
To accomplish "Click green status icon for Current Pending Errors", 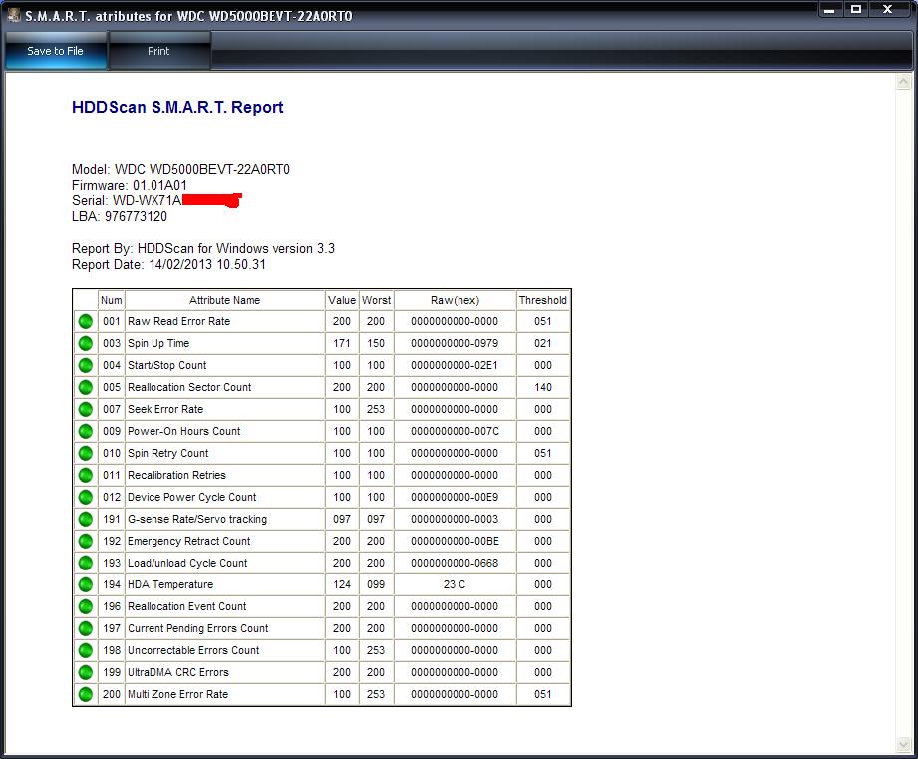I will 86,629.
